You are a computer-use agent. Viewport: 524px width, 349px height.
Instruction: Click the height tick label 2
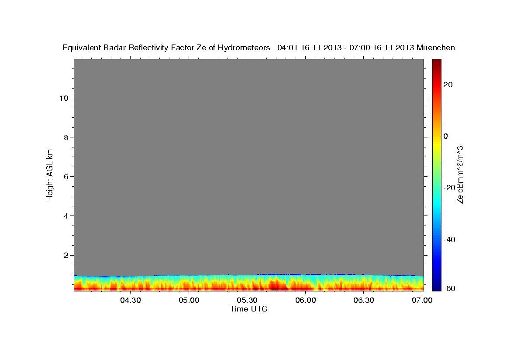click(66, 255)
